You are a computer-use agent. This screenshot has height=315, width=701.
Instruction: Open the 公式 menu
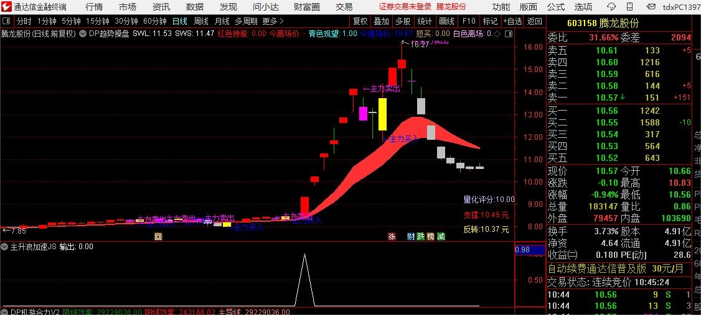pyautogui.click(x=556, y=7)
